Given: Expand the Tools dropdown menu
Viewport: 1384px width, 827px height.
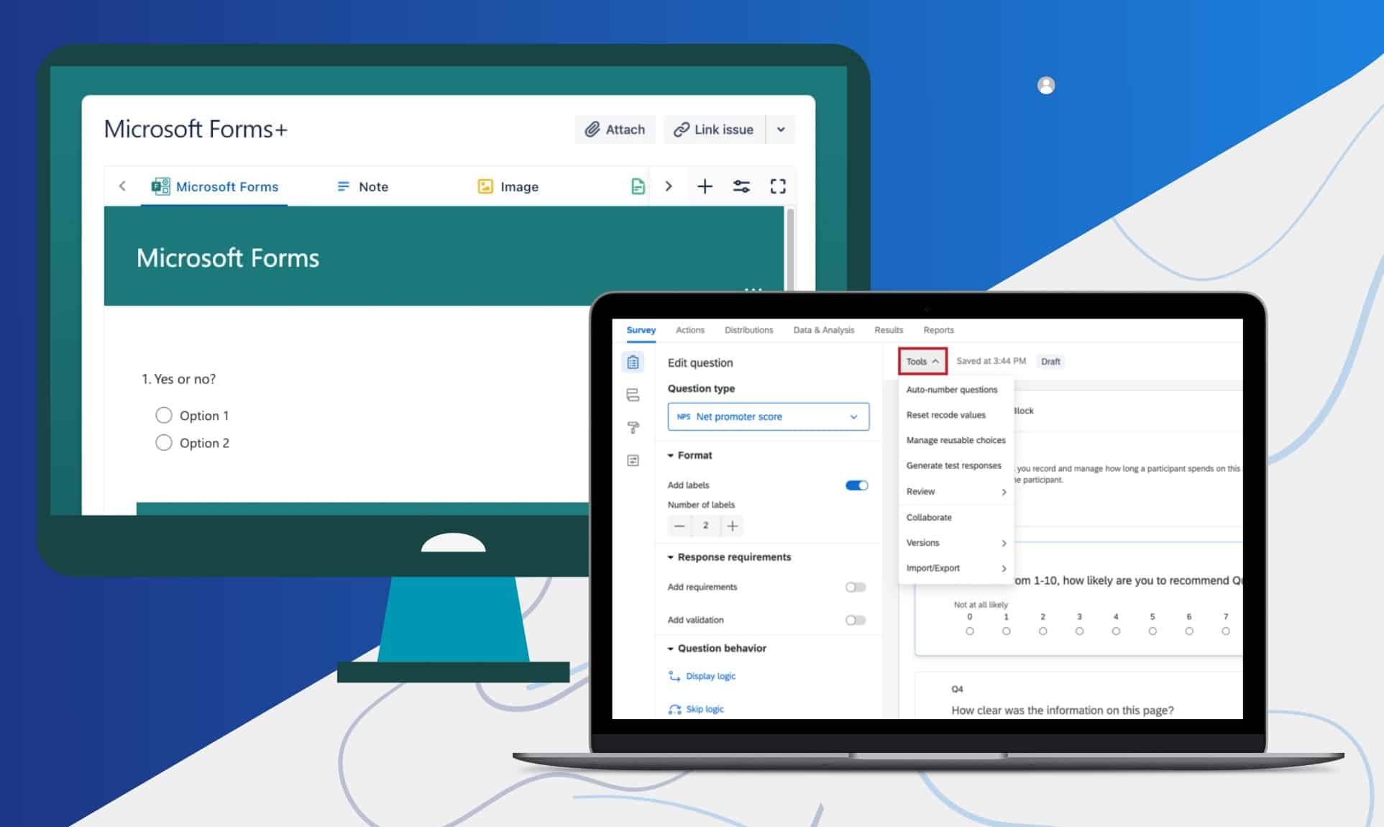Looking at the screenshot, I should [920, 361].
